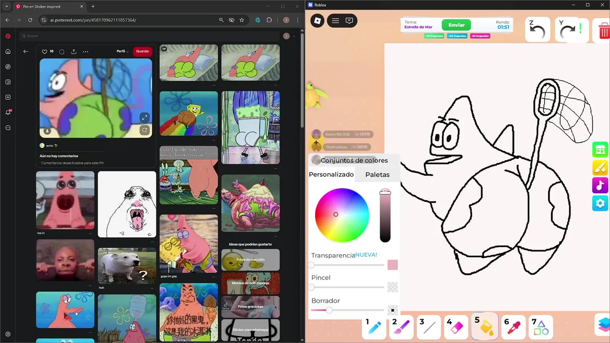The width and height of the screenshot is (610, 343).
Task: Open the Roblox logo menu
Action: point(317,20)
